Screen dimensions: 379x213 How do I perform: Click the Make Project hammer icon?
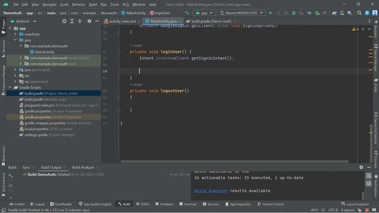pyautogui.click(x=187, y=13)
